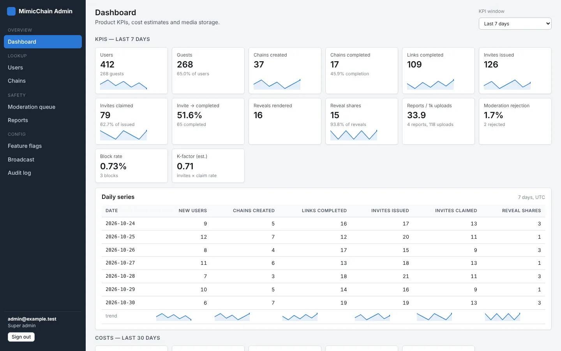The width and height of the screenshot is (561, 351).
Task: Open Feature flags config page
Action: pyautogui.click(x=43, y=146)
